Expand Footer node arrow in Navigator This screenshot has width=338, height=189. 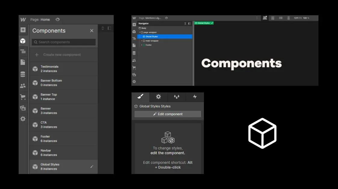(142, 45)
